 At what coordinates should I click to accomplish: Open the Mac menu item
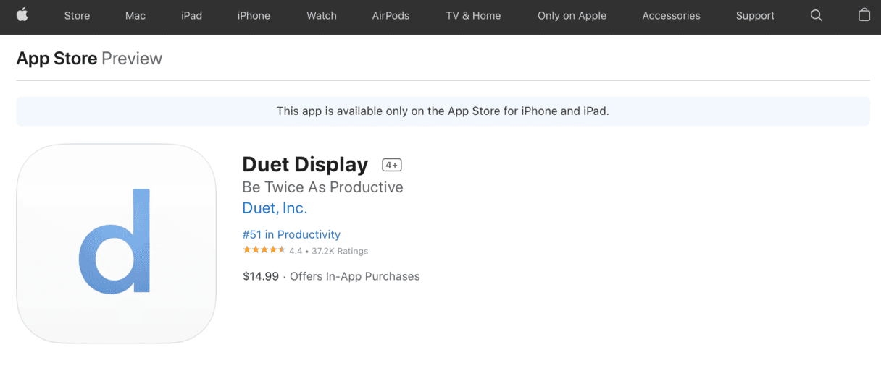coord(135,15)
